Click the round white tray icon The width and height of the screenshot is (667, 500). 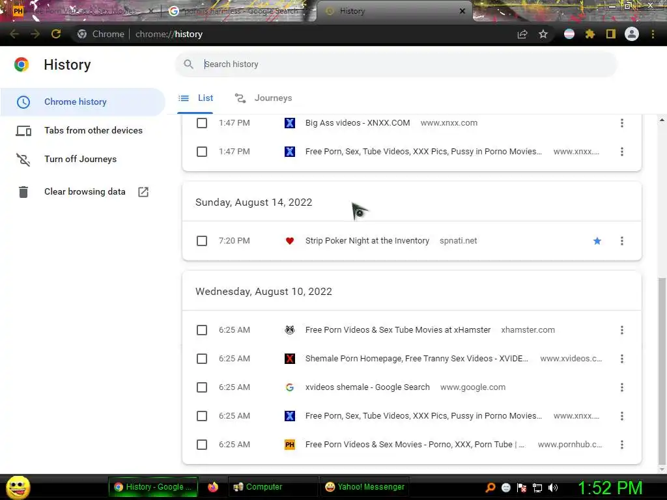(x=505, y=488)
